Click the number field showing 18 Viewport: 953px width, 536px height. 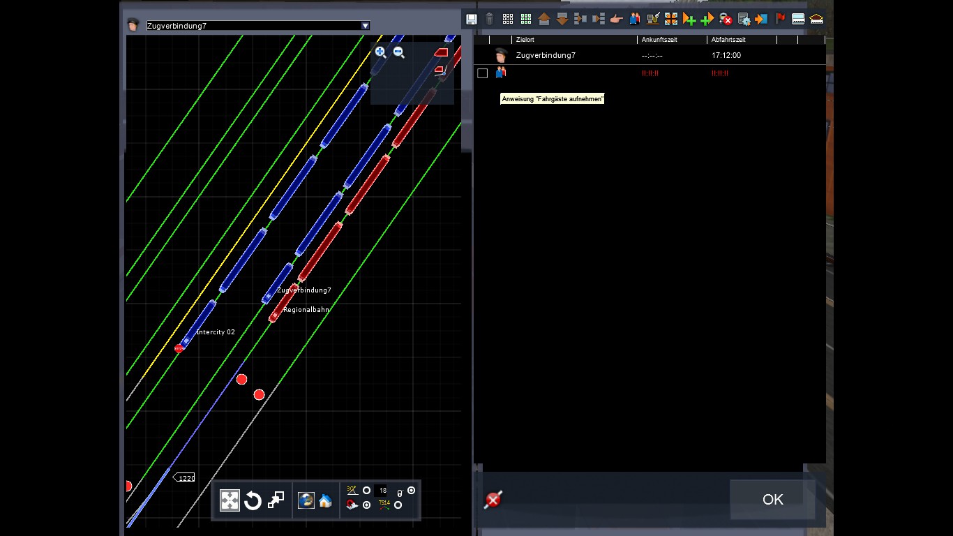[x=382, y=491]
